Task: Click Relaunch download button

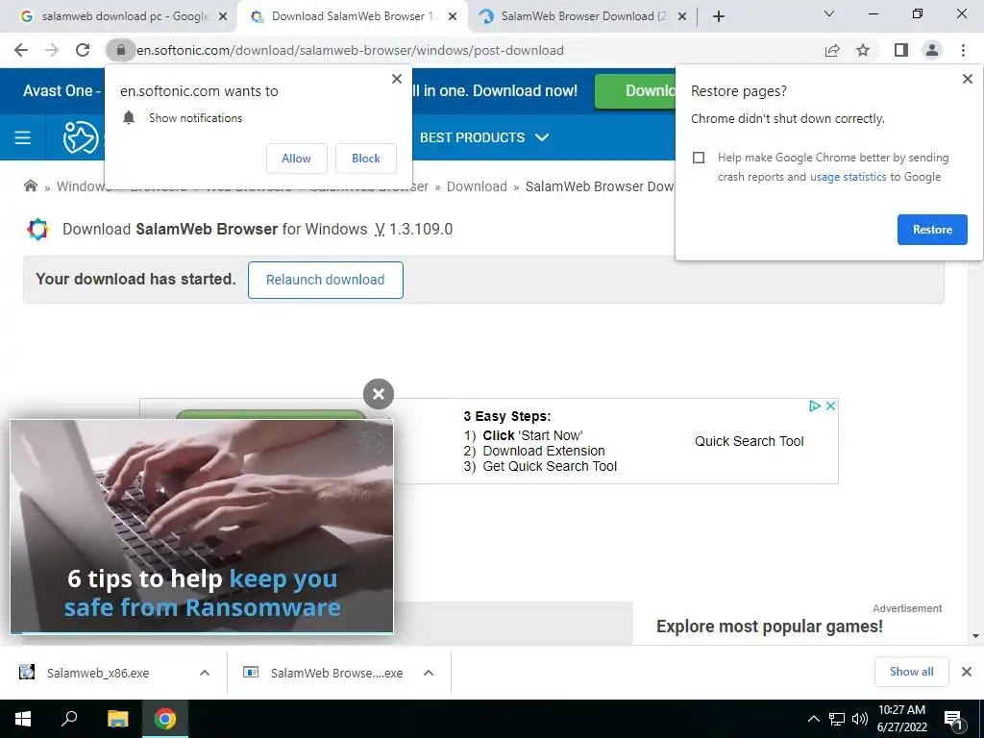Action: [325, 280]
